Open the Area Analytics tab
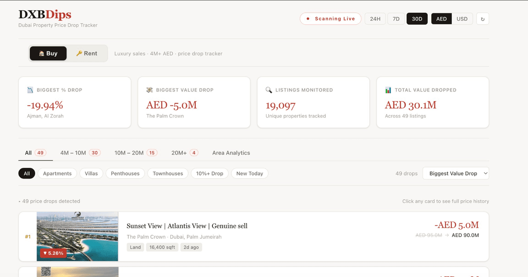Screen dimensions: 528x277 pyautogui.click(x=231, y=153)
